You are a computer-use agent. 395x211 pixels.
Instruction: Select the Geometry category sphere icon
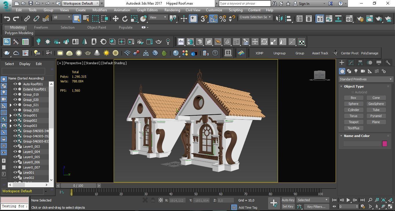click(342, 71)
